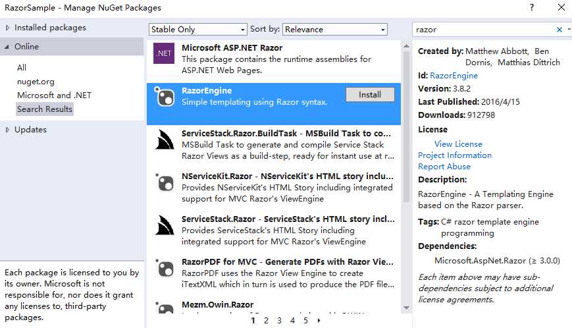Click the NServiceKit.Razor package icon

pos(165,182)
